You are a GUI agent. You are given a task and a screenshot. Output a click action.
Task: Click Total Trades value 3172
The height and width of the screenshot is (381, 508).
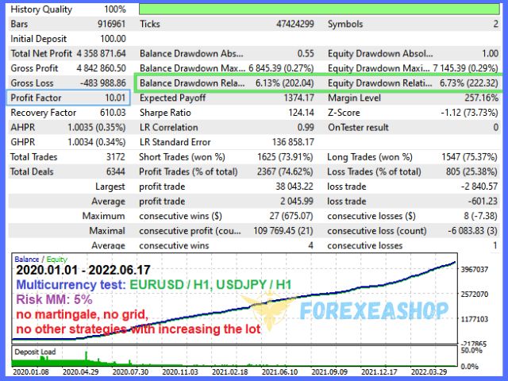click(x=116, y=157)
